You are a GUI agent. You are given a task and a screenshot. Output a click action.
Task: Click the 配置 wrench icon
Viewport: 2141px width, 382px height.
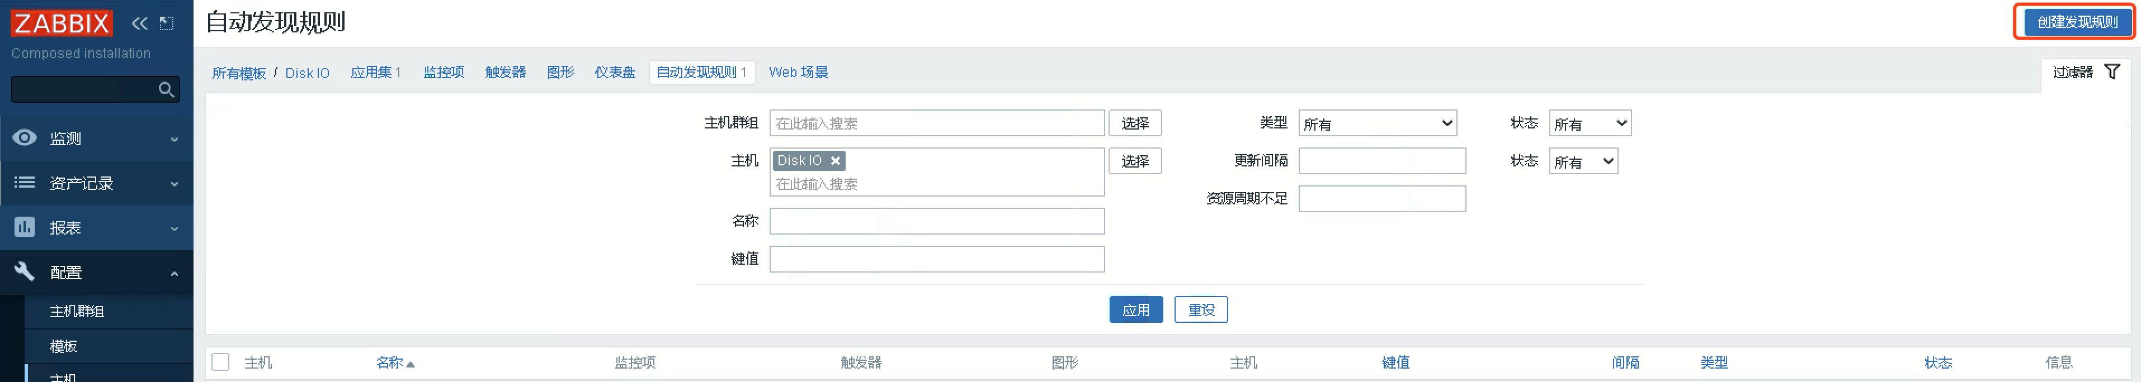click(x=25, y=271)
